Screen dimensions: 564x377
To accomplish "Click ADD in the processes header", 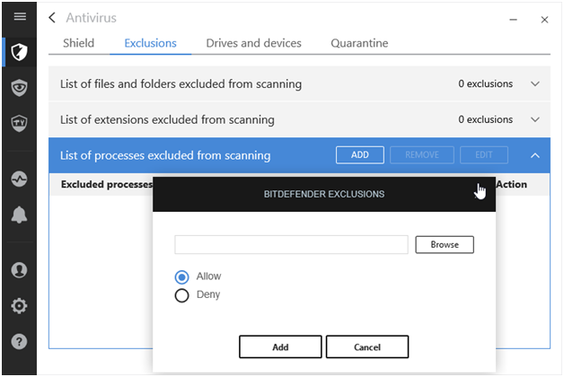I will (x=360, y=155).
